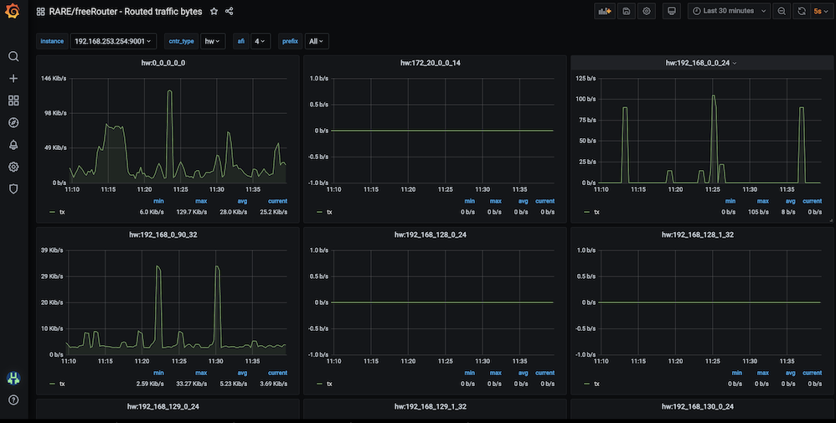
Task: Open the Help question mark icon
Action: click(14, 400)
